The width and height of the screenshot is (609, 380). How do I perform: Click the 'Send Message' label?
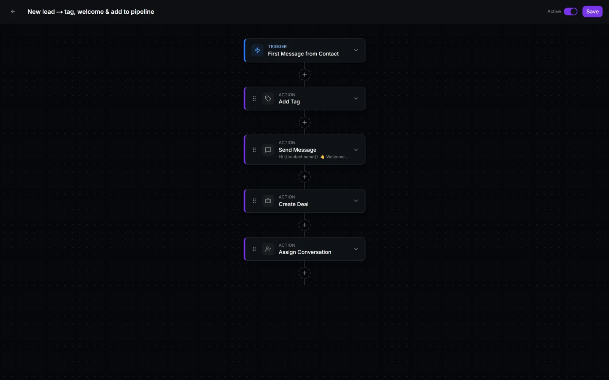click(297, 150)
